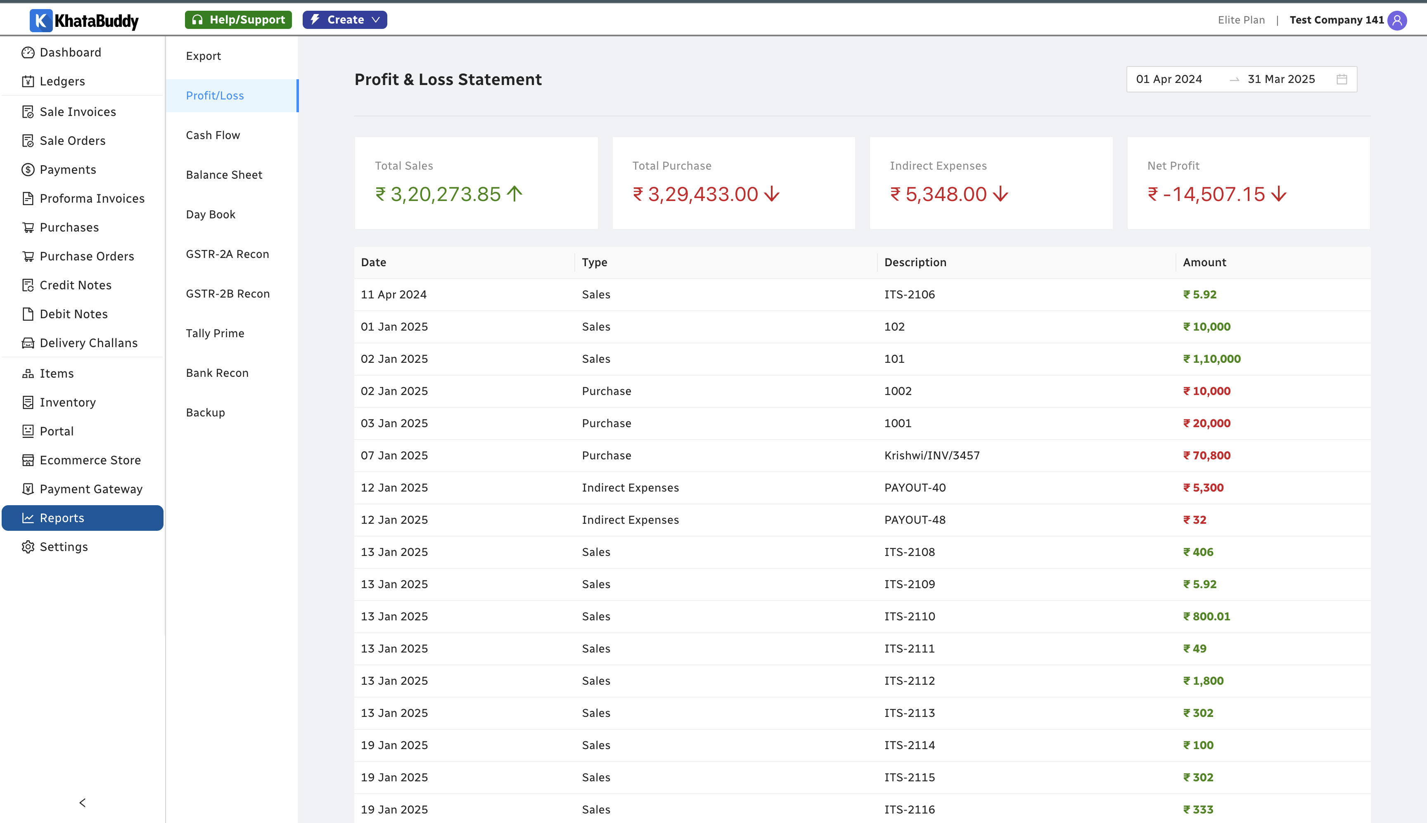Viewport: 1427px width, 823px height.
Task: Switch to Balance Sheet report
Action: 224,175
